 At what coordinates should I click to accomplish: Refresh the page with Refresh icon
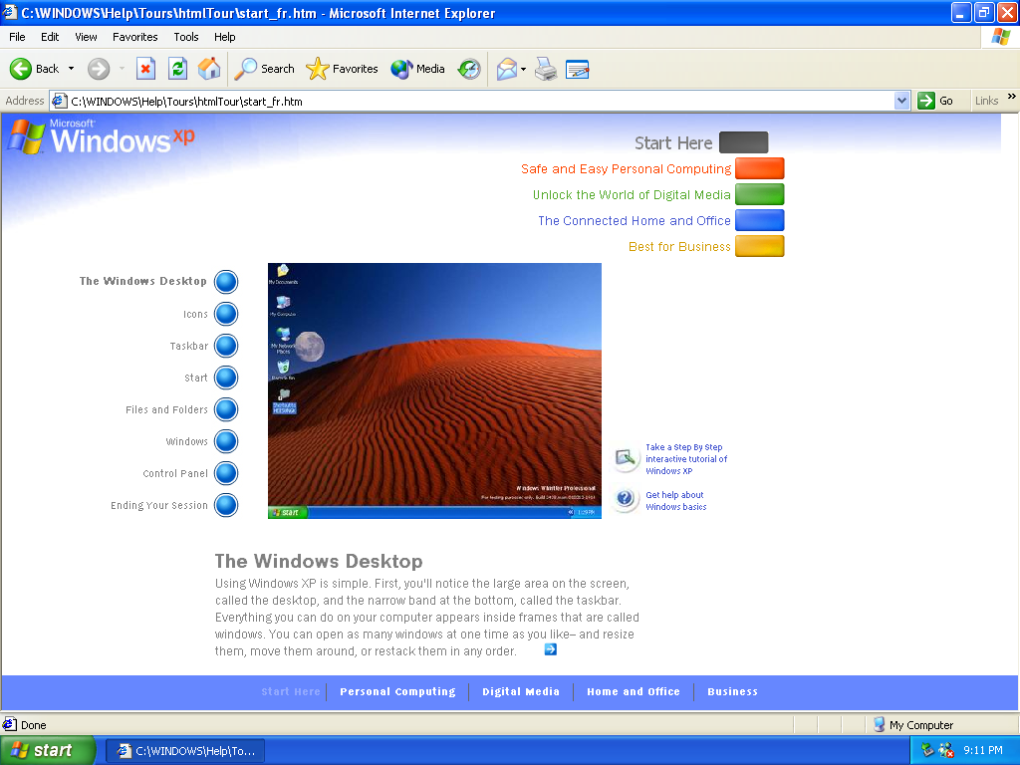[177, 69]
